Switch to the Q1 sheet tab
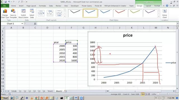Viewport: 179px width, 100px height. [x=20, y=91]
